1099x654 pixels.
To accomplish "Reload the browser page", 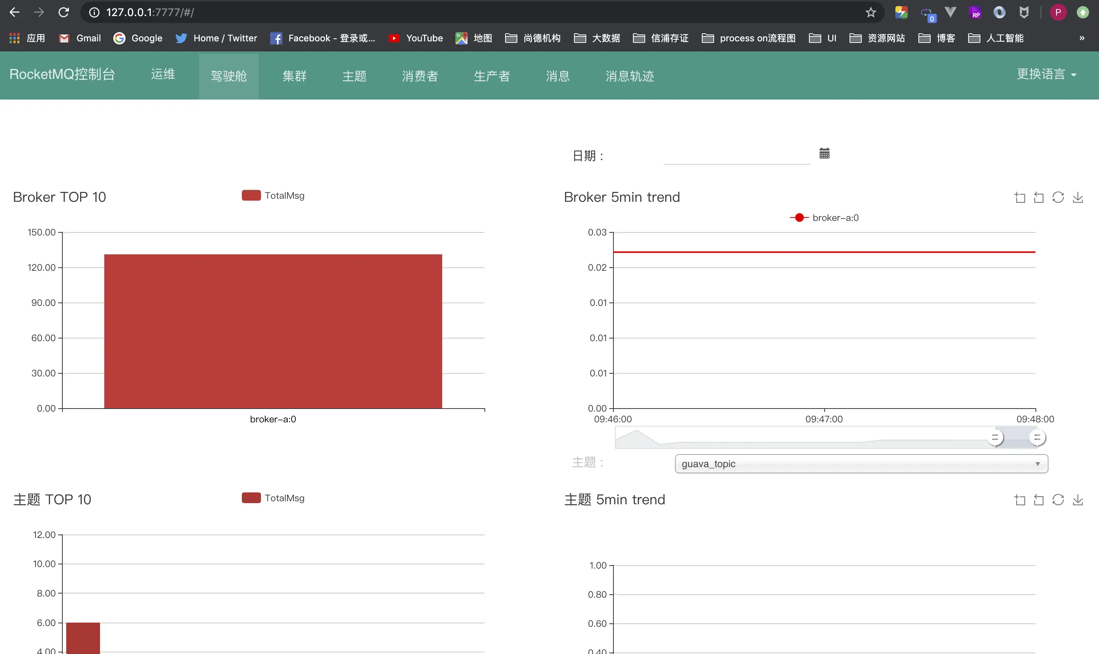I will [64, 12].
